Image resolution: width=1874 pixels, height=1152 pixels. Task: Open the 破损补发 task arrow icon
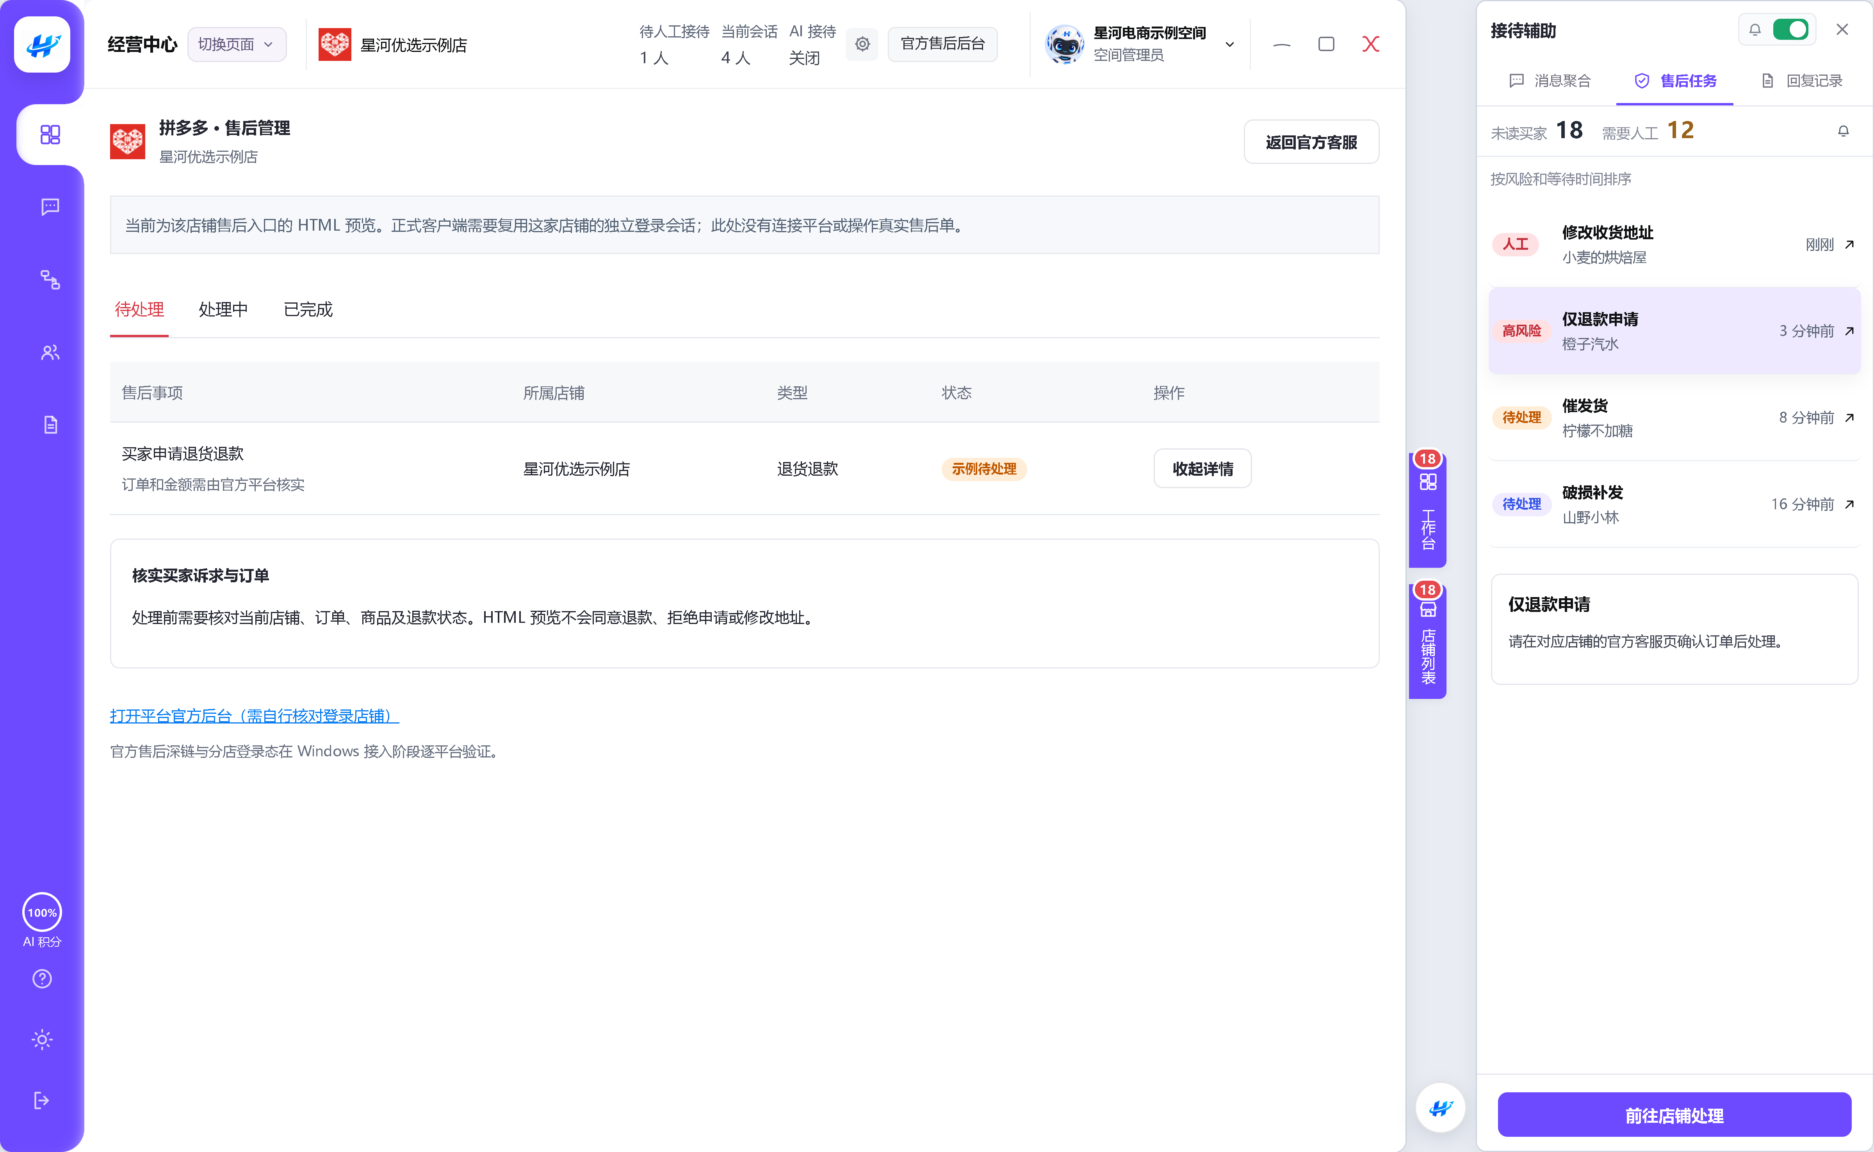pos(1849,504)
